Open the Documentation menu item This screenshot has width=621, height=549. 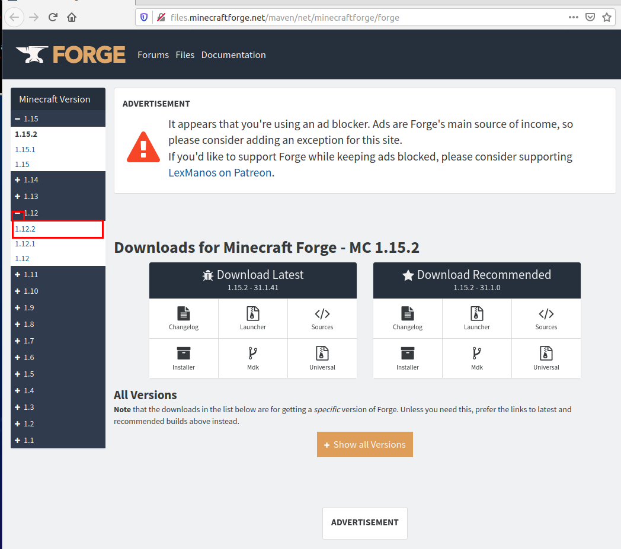pyautogui.click(x=233, y=54)
